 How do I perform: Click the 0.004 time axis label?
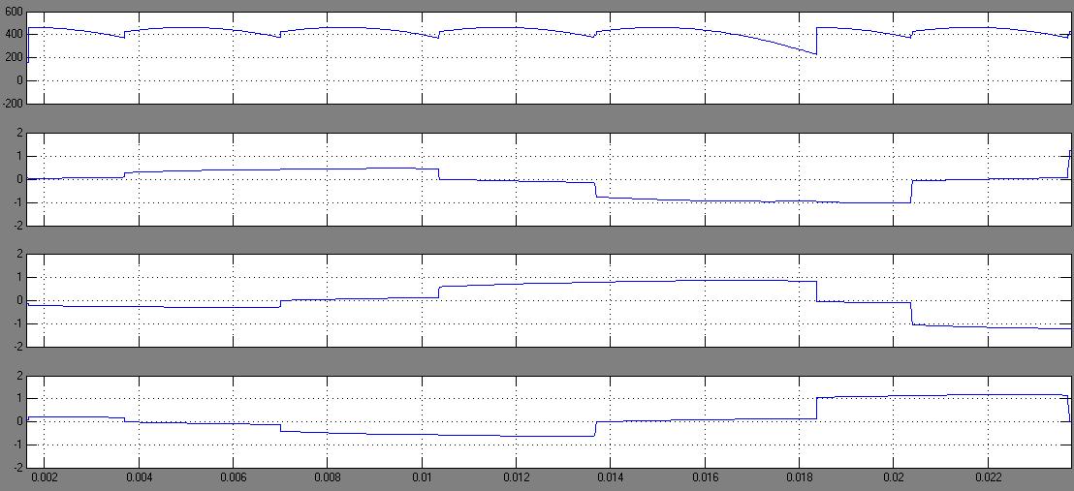pyautogui.click(x=139, y=476)
